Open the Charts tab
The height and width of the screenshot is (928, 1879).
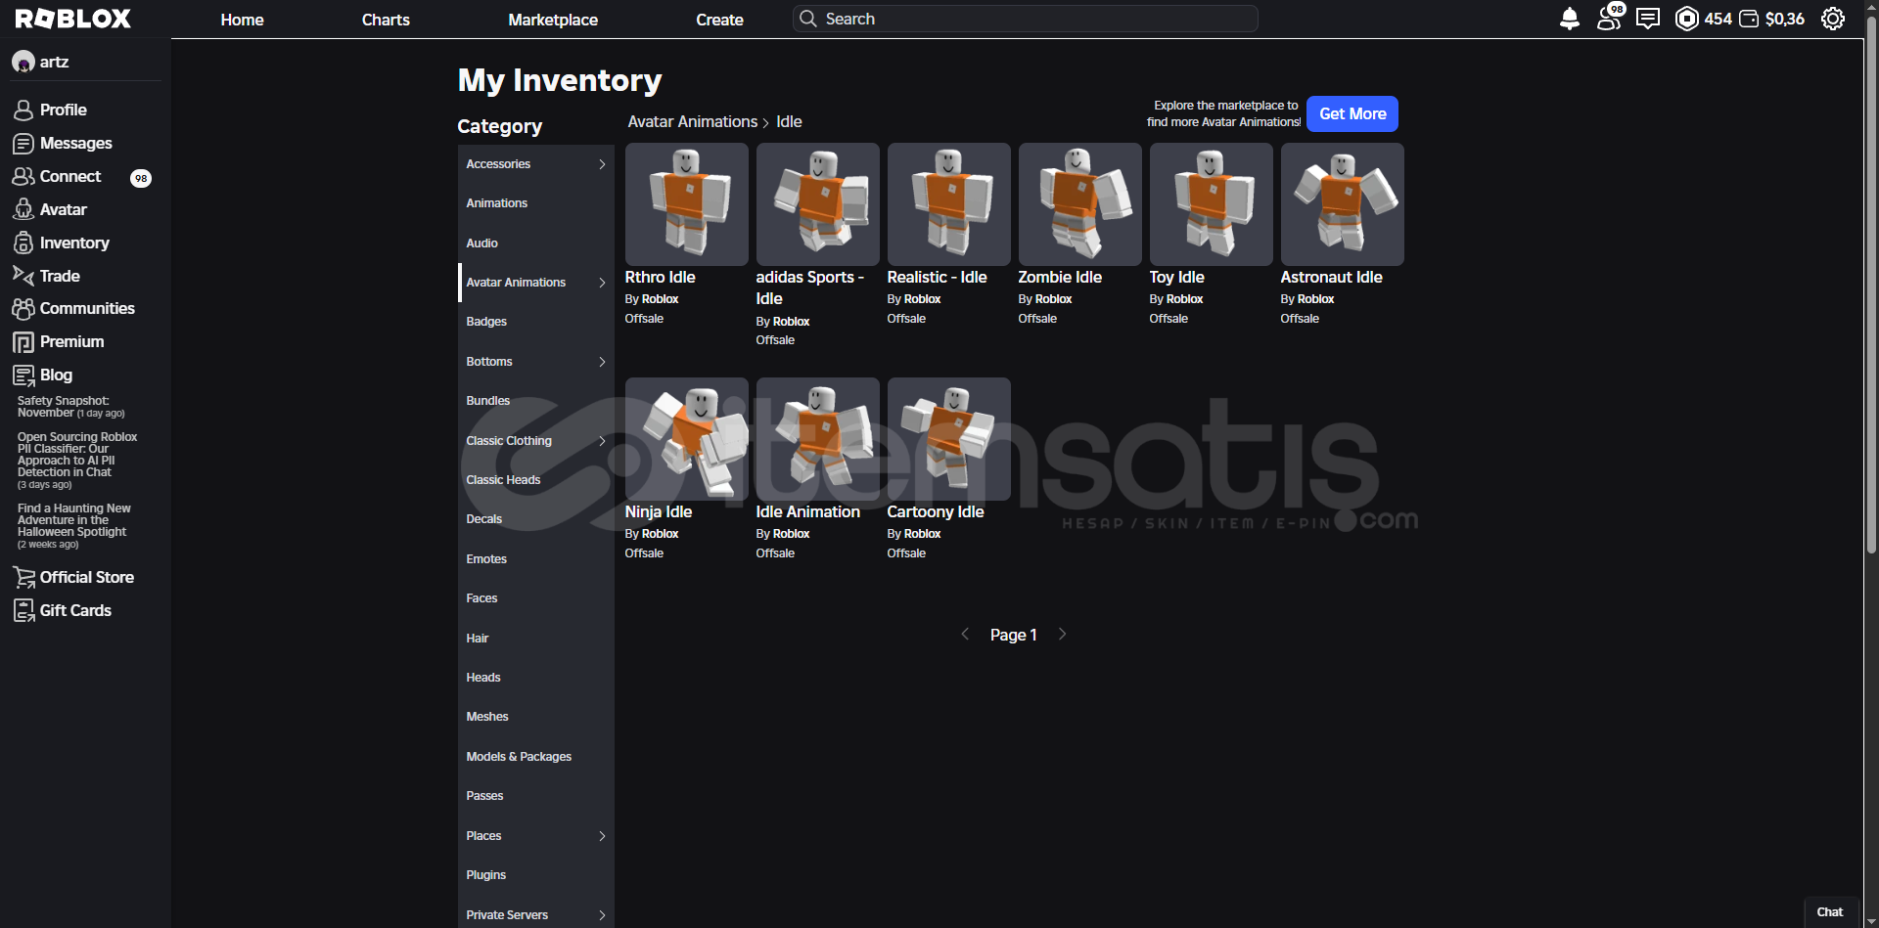click(x=386, y=20)
